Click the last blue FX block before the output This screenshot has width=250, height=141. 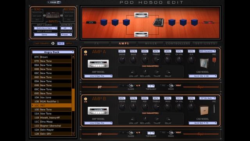(x=195, y=22)
